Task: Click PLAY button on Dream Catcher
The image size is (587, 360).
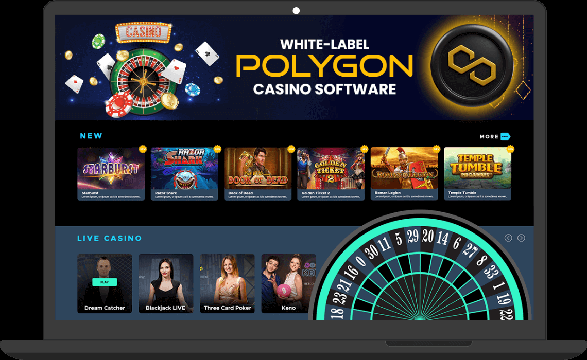Action: (x=105, y=282)
